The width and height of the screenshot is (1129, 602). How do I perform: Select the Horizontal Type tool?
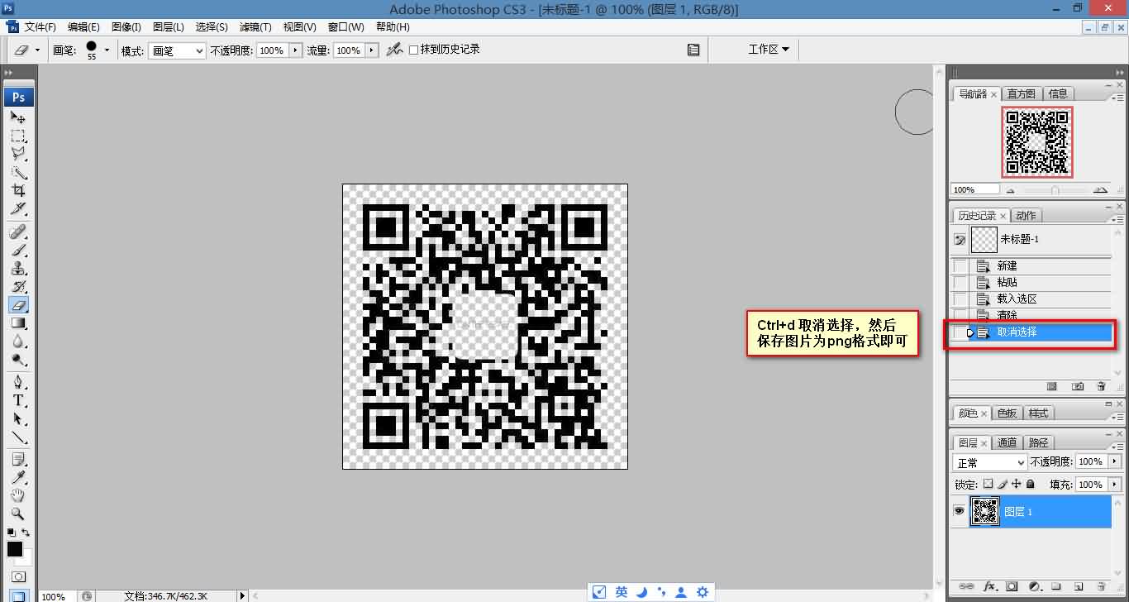(x=18, y=400)
